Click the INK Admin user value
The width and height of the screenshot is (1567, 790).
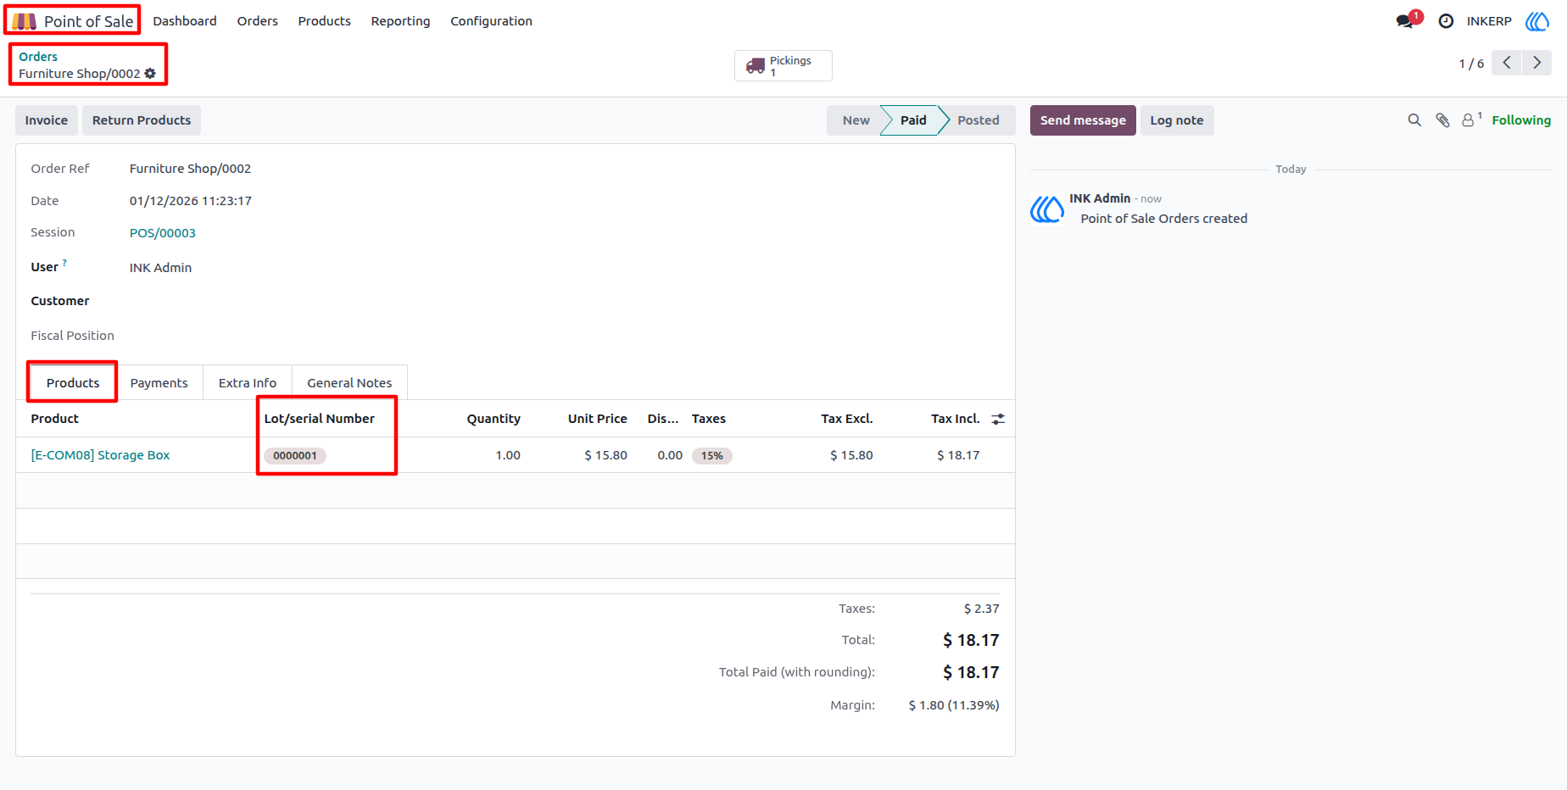[160, 268]
